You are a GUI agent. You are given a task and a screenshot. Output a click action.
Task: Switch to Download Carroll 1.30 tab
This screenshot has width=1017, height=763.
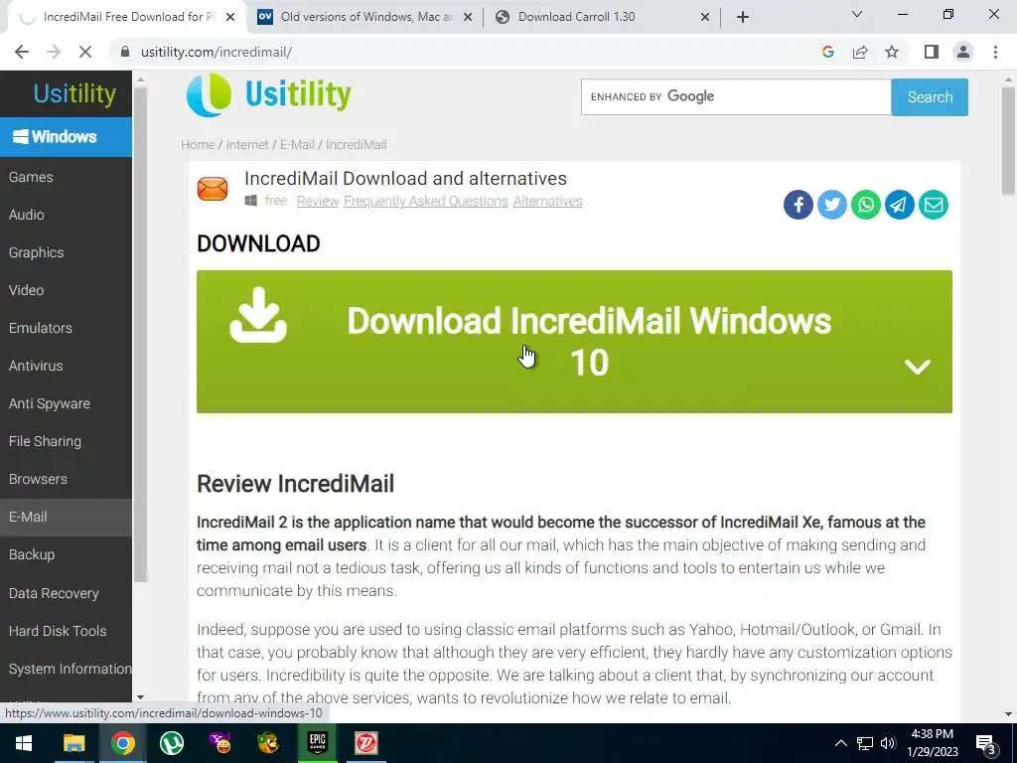point(603,17)
